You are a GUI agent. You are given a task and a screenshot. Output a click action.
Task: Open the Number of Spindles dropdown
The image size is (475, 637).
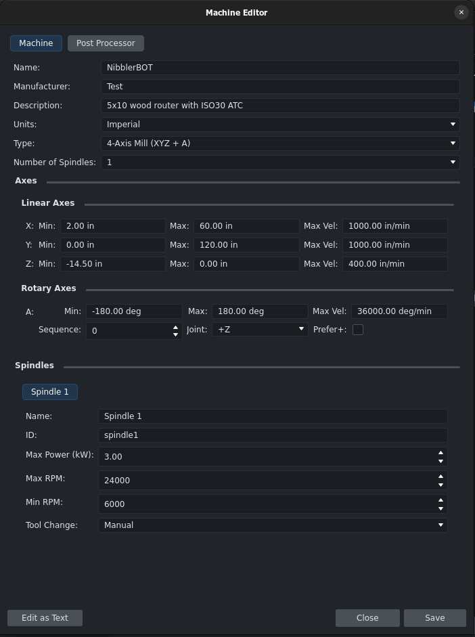(x=280, y=162)
